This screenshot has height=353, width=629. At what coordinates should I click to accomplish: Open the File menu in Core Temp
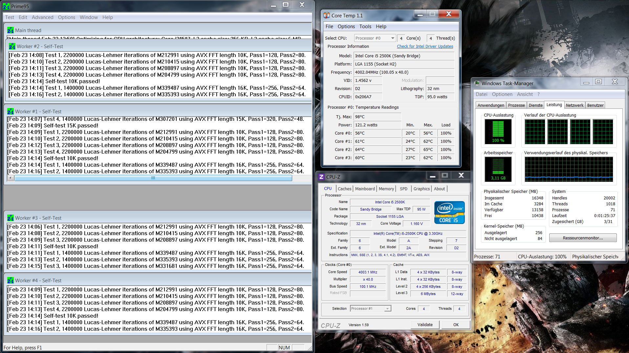pyautogui.click(x=329, y=27)
